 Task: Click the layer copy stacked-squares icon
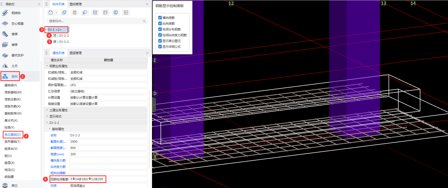(x=85, y=13)
